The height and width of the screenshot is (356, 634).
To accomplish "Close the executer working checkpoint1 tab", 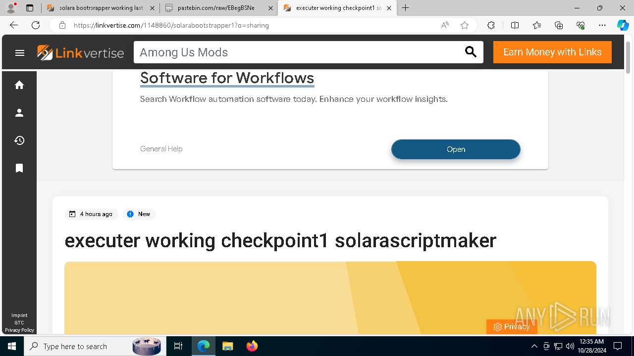I will (x=389, y=8).
